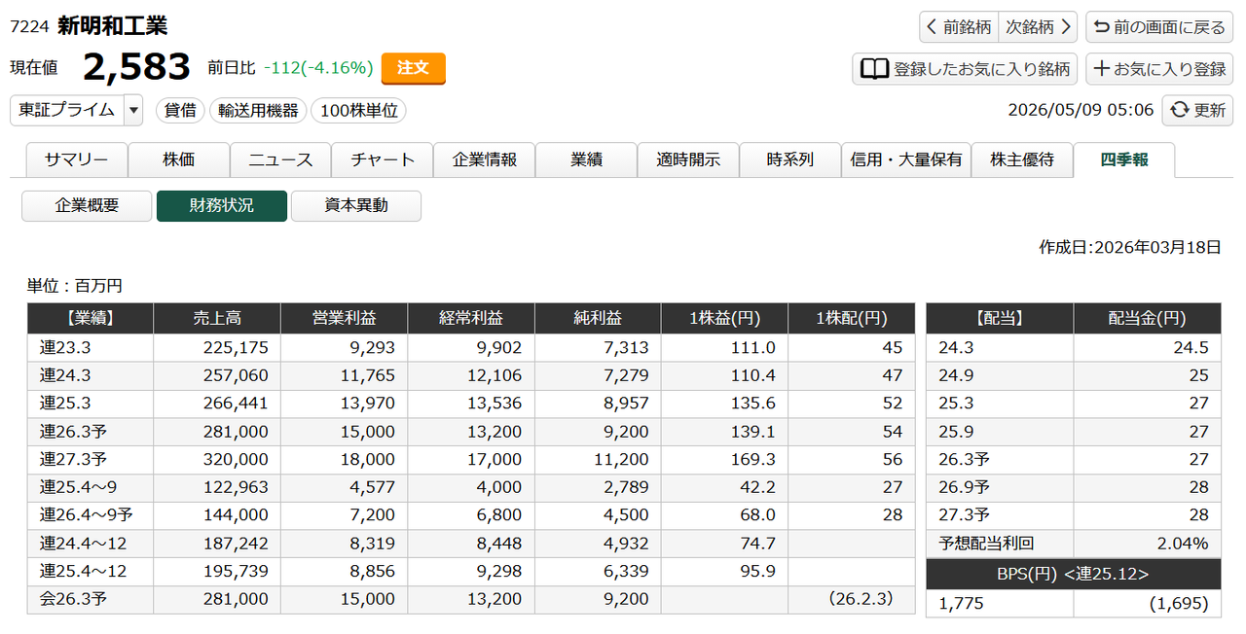
Task: Switch to the 株価 tab
Action: (179, 159)
